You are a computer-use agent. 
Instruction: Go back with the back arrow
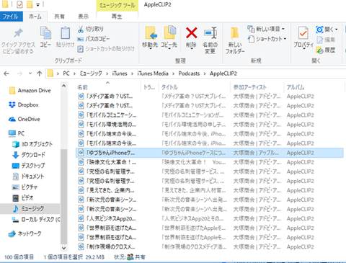[x=6, y=73]
